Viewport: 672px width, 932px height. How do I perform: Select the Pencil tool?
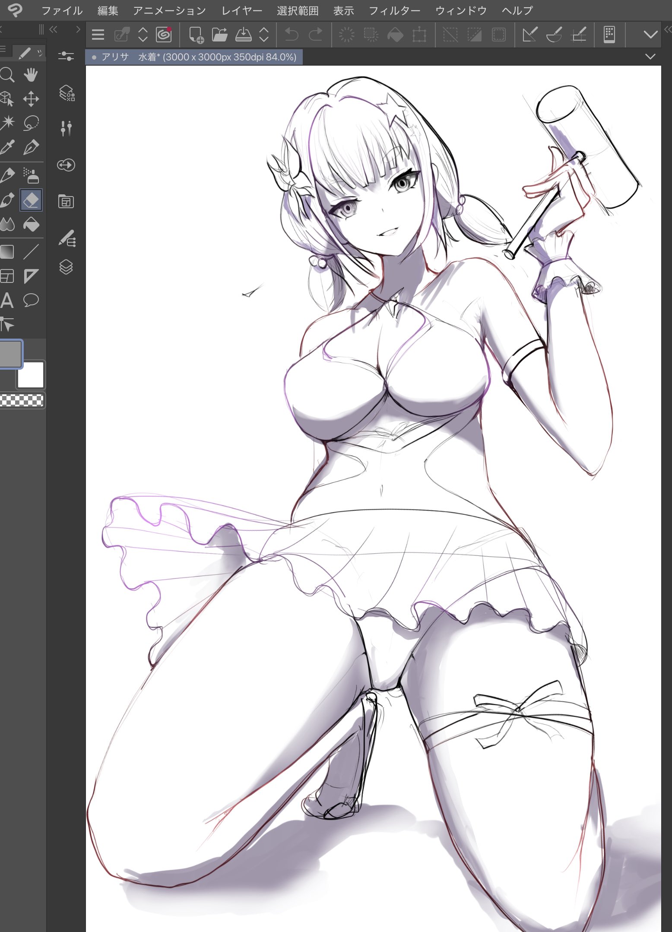pos(7,175)
